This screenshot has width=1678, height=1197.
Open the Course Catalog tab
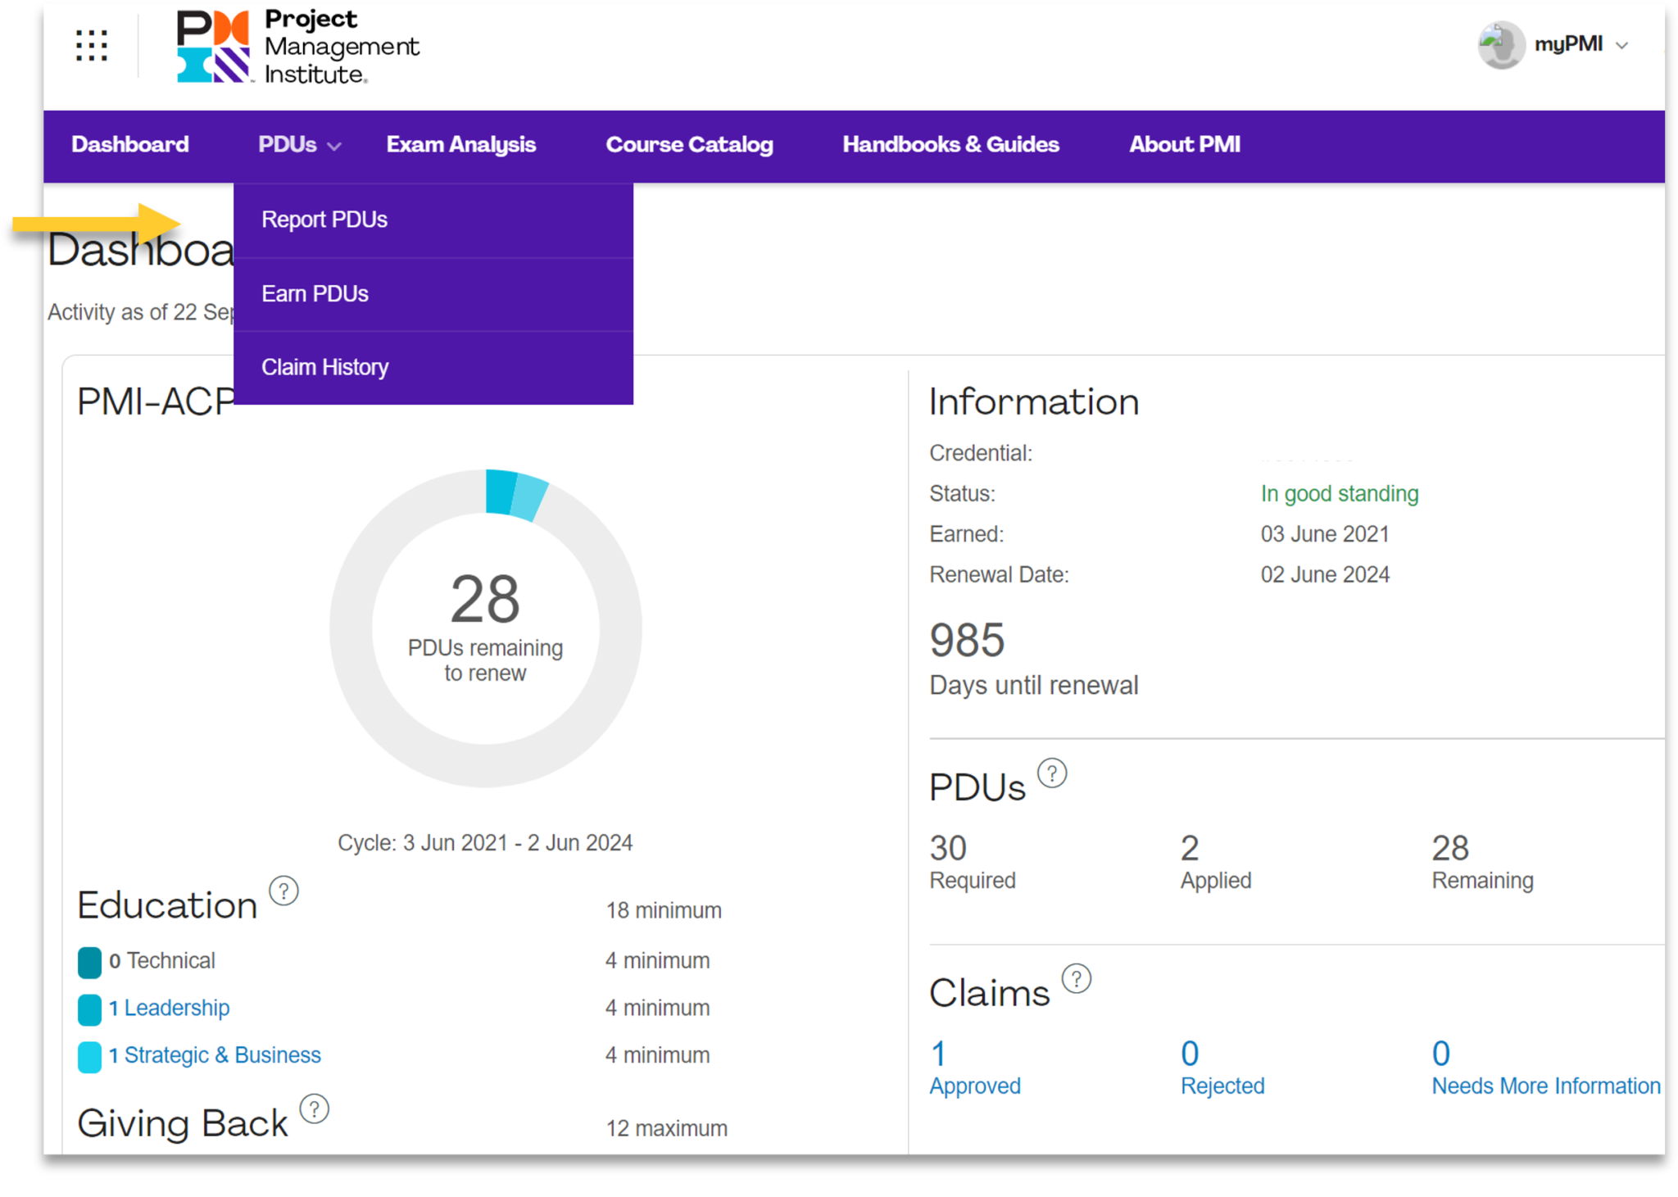[689, 145]
